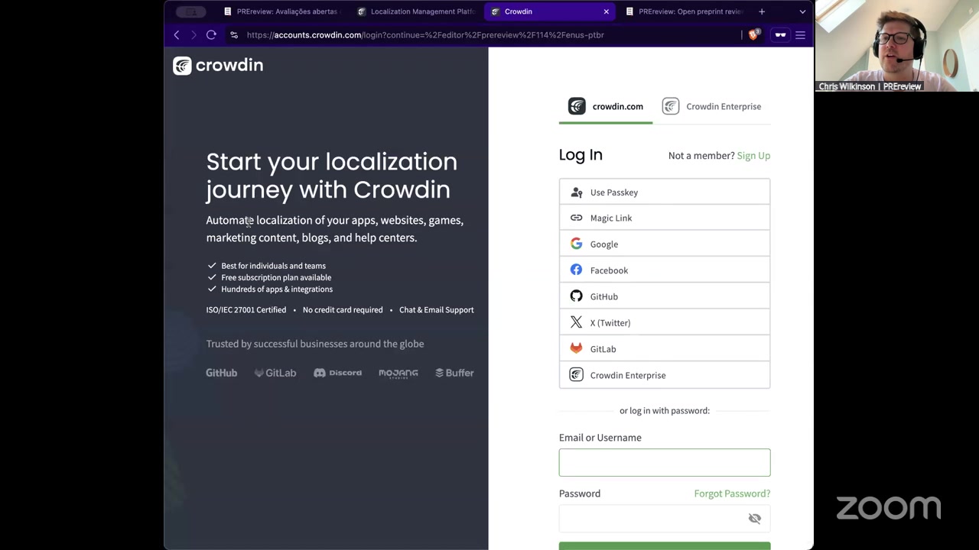
Task: Click the Sign Up link
Action: [753, 156]
